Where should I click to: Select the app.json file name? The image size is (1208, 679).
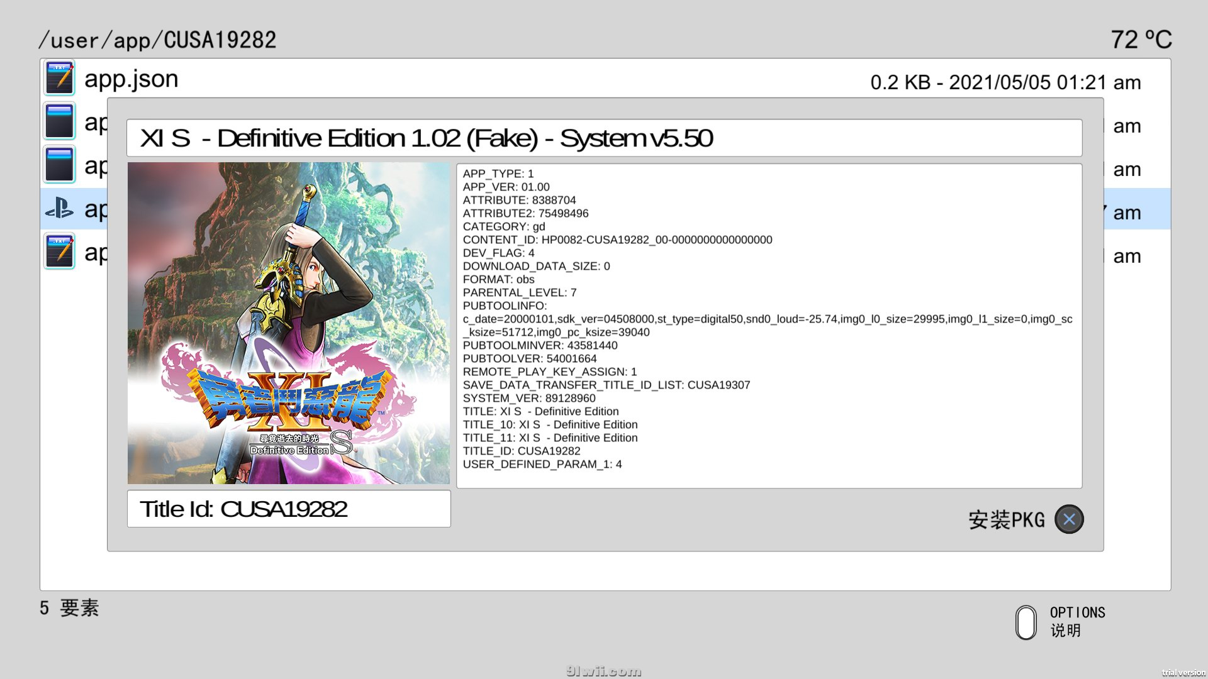[131, 79]
